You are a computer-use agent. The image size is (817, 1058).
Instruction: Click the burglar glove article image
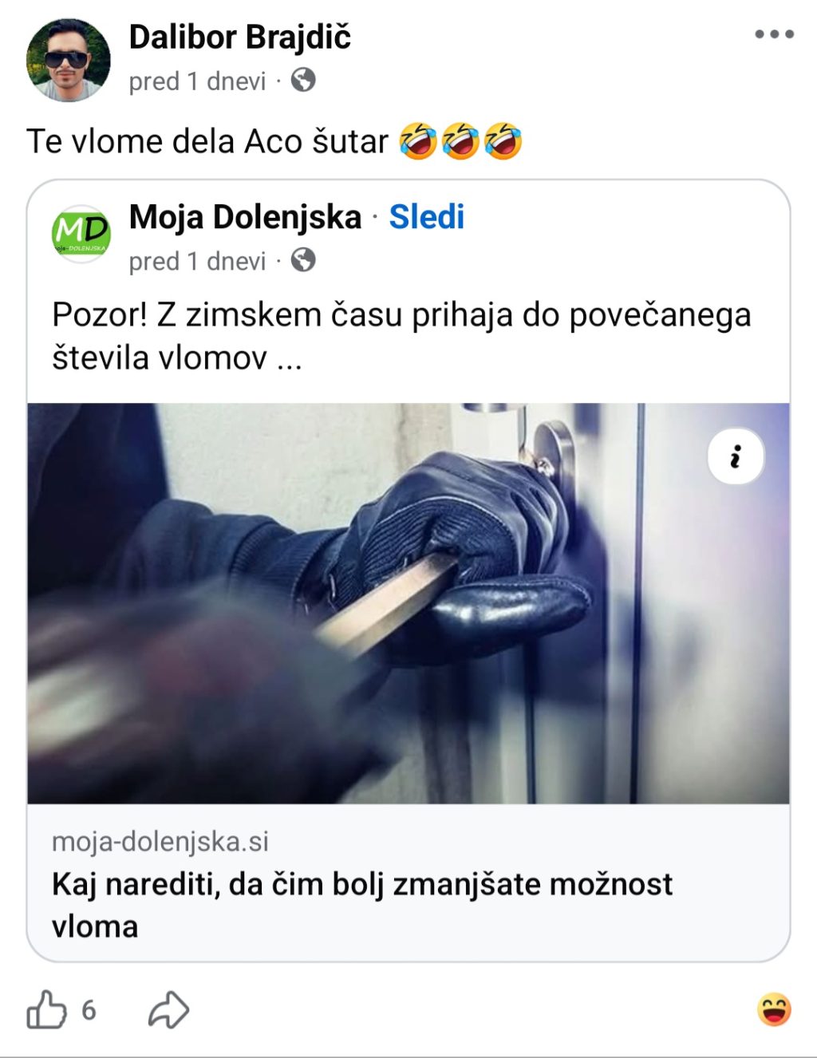(408, 603)
